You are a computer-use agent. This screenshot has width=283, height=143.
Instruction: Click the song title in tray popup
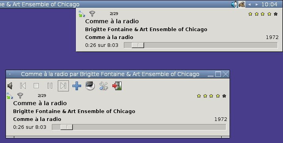(112, 21)
